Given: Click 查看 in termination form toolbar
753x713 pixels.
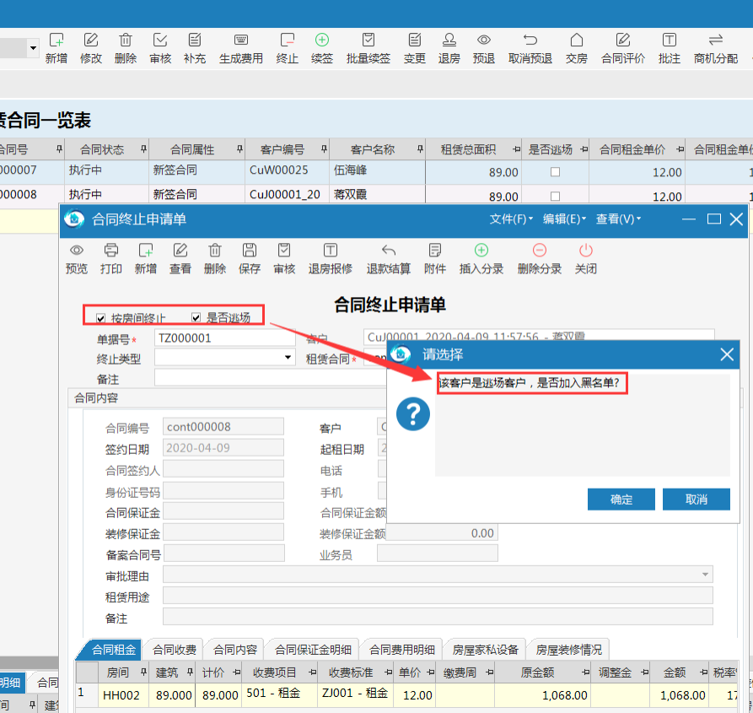Looking at the screenshot, I should [x=180, y=258].
